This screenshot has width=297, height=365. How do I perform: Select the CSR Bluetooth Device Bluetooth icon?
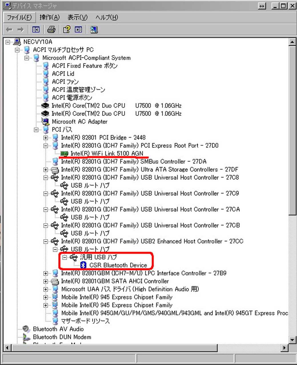[83, 265]
